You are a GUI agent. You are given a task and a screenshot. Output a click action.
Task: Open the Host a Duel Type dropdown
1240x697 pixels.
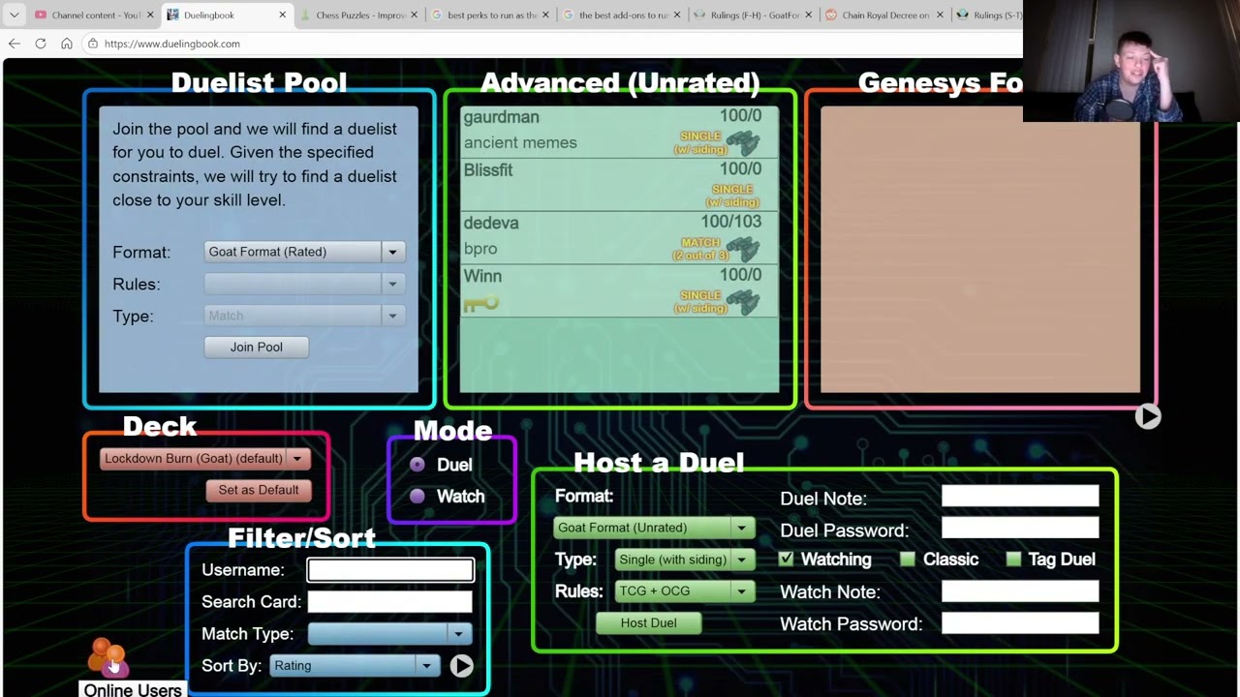coord(685,560)
